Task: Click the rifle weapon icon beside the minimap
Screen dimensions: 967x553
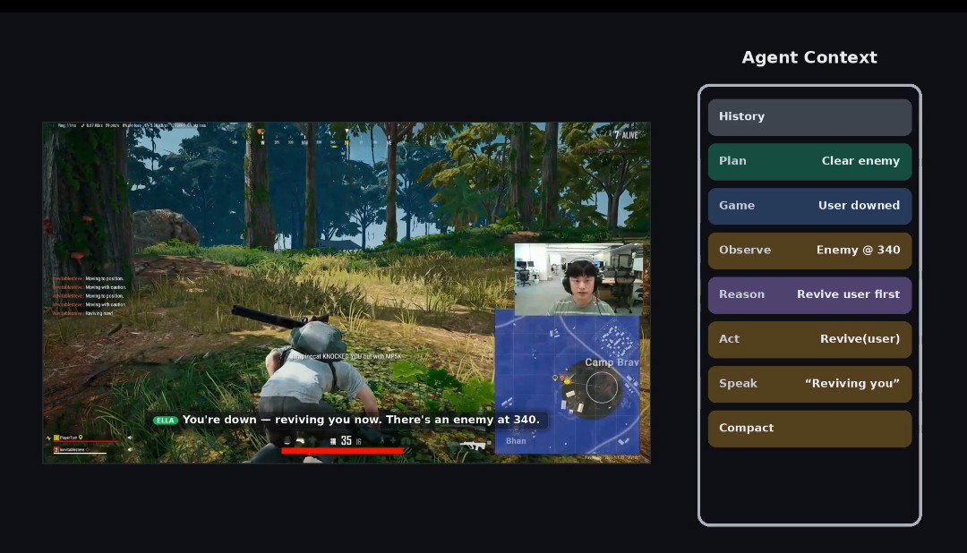Action: 473,446
